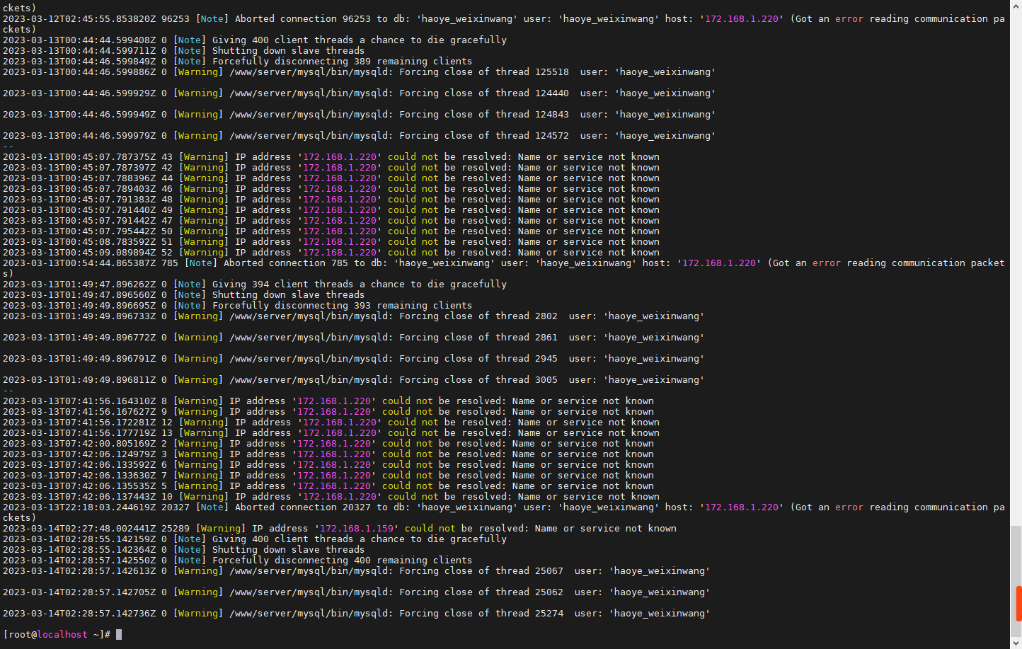Click timestamp '2023-03-13T07:42:00.805169Z'
Viewport: 1022px width, 649px height.
[79, 444]
